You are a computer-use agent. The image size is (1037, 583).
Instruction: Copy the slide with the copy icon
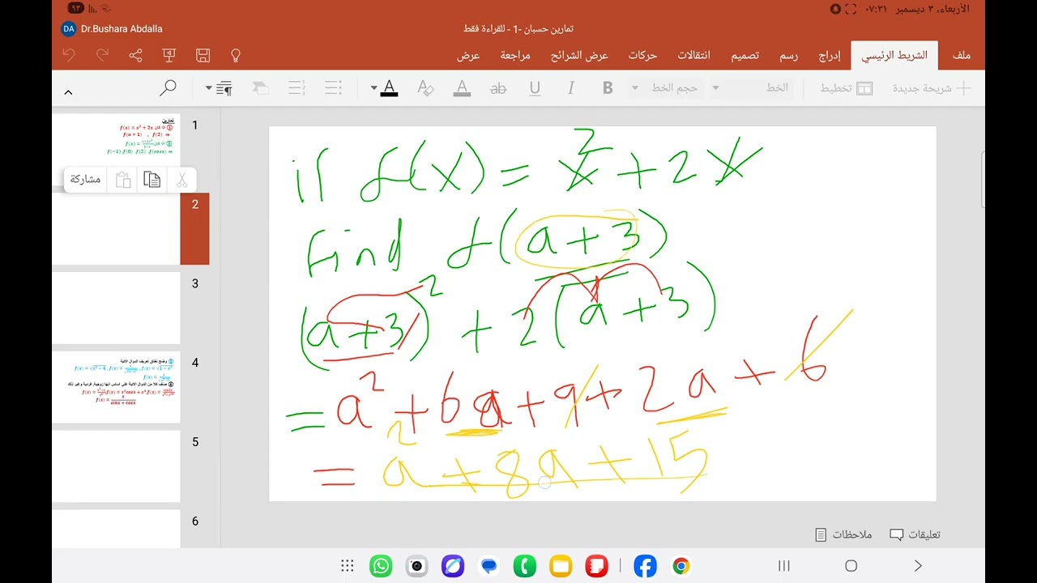(x=151, y=180)
